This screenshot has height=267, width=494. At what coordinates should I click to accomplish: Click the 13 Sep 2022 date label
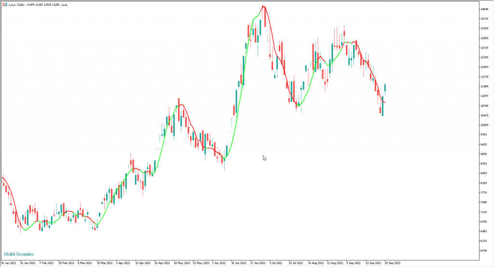click(373, 263)
